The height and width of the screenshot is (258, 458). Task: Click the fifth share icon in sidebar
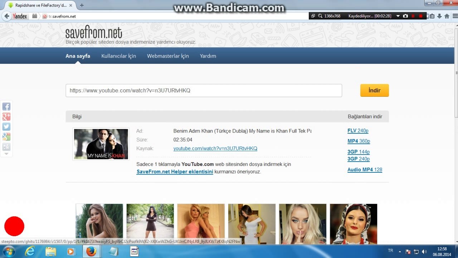6,147
